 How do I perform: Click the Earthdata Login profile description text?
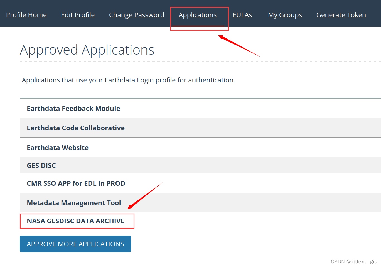(x=129, y=80)
